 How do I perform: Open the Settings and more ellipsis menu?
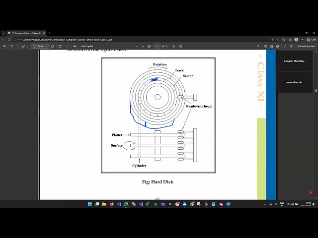click(302, 40)
